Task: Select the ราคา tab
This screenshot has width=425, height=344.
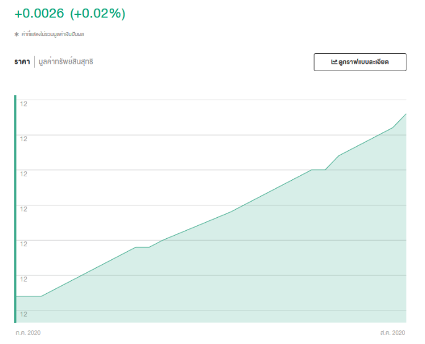Action: tap(22, 62)
